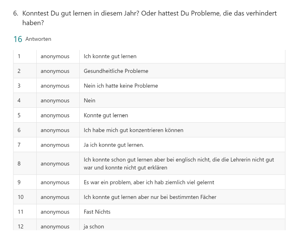Click the question 6 heading text
The height and width of the screenshot is (231, 301).
pos(145,18)
